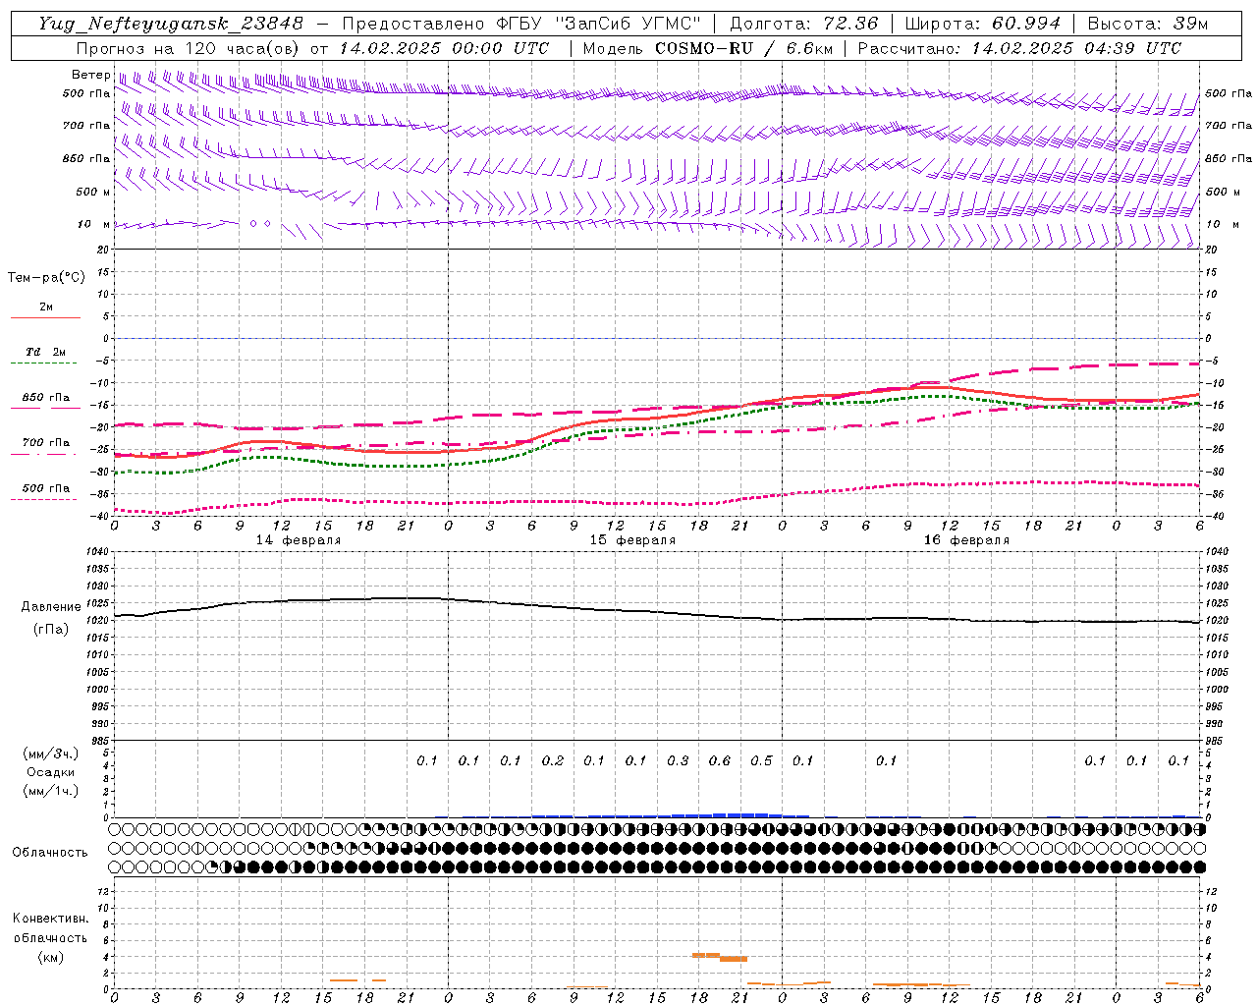
Task: Click the 0.6 precipitation value
Action: (720, 760)
